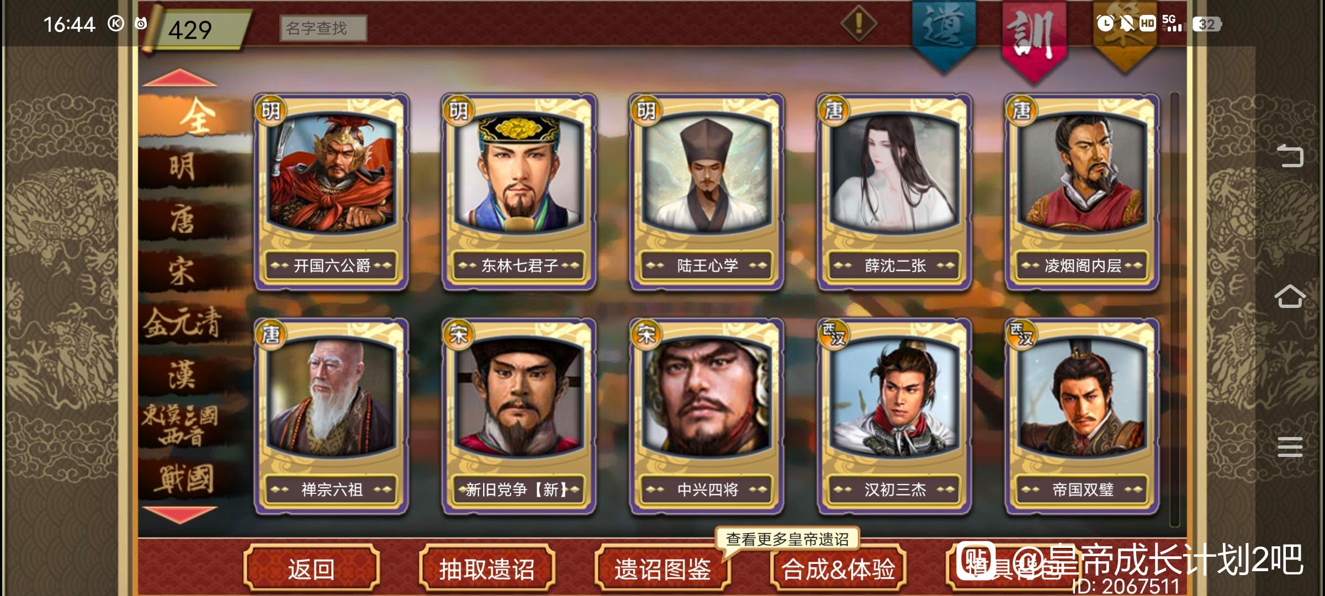Open the red 训 banner flag
This screenshot has height=596, width=1325.
pyautogui.click(x=1034, y=39)
